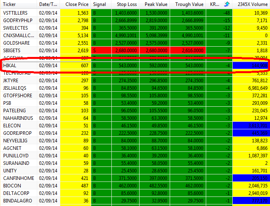
Task: Click the SBIGETS trough value 2,616.0000
Action: point(188,51)
